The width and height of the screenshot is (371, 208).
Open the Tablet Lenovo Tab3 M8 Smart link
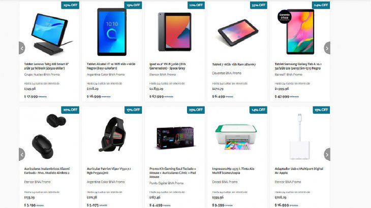pos(47,66)
